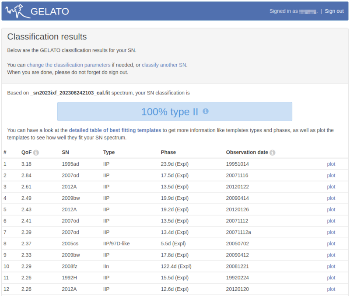Click the QoF column header
350x296 pixels.
tap(26, 152)
